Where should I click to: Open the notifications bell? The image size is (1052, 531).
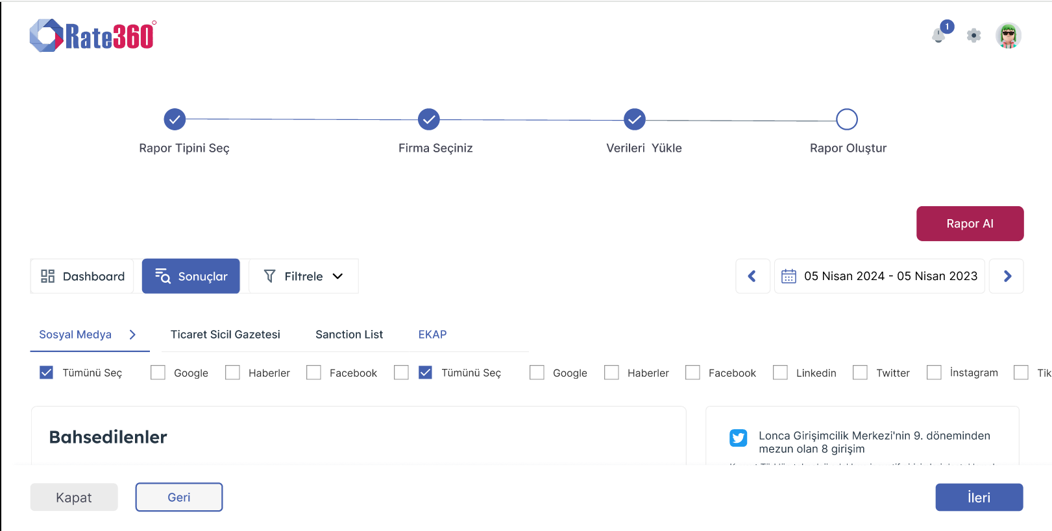pos(939,35)
